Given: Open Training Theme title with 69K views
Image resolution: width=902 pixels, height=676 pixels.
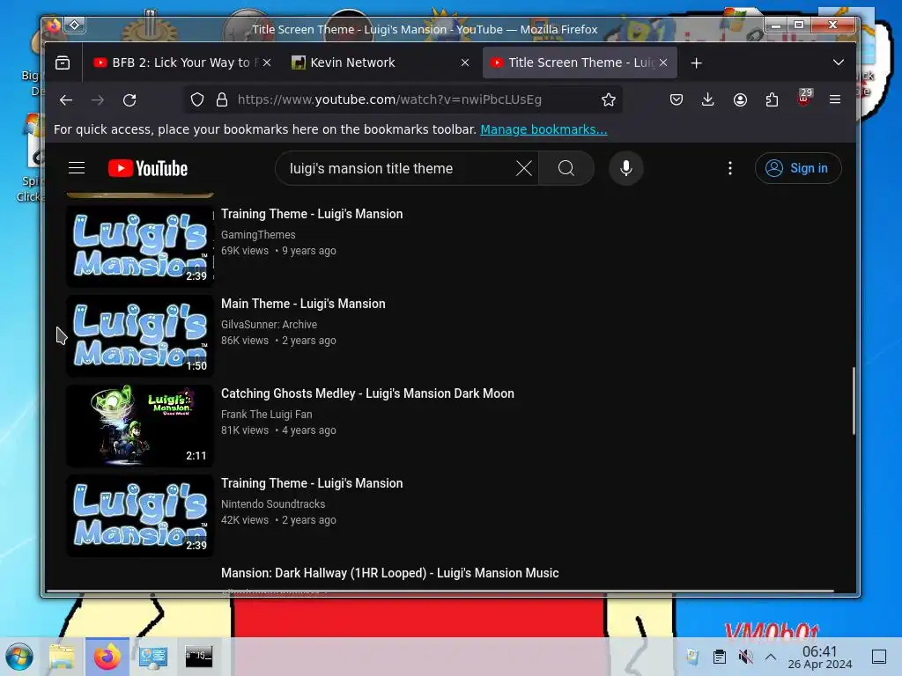Looking at the screenshot, I should [x=312, y=214].
